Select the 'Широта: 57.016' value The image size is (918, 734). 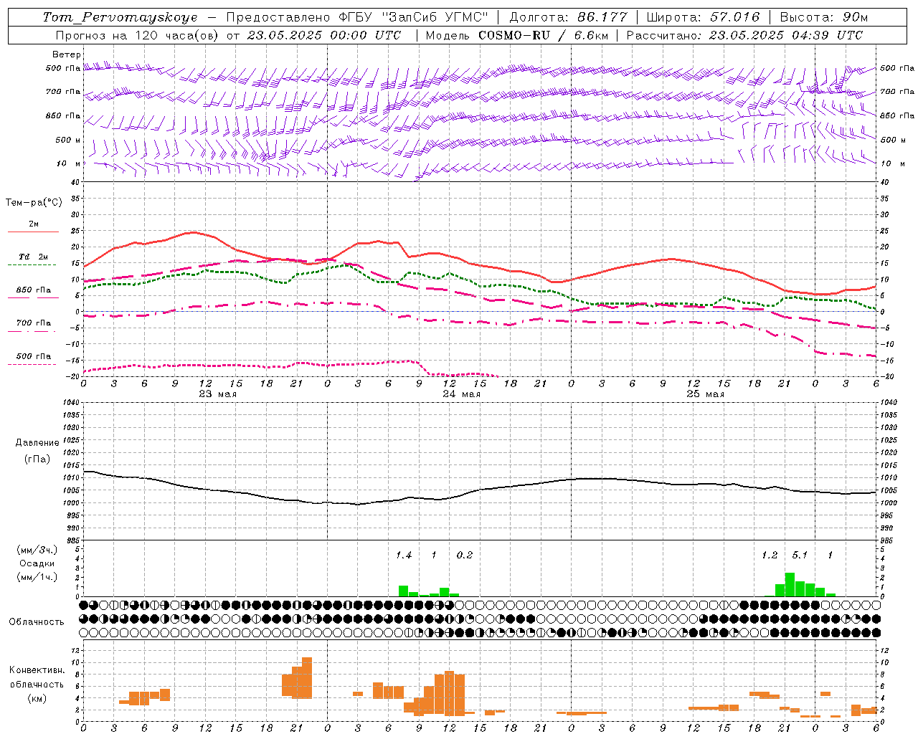click(703, 17)
